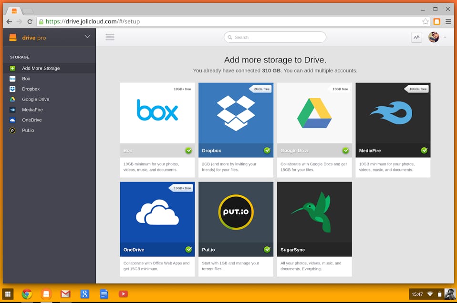This screenshot has height=303, width=457.
Task: Expand the drive pro dropdown chevron
Action: tap(87, 37)
